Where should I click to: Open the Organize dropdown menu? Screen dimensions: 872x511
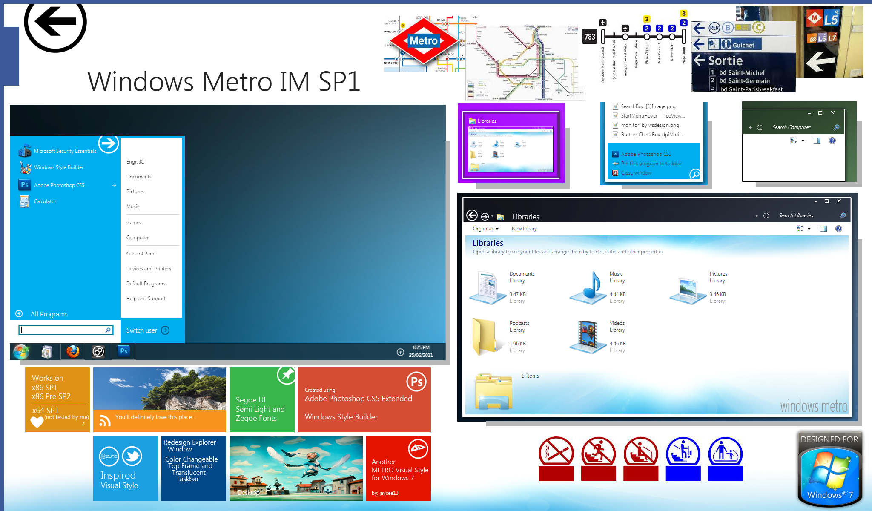tap(486, 229)
